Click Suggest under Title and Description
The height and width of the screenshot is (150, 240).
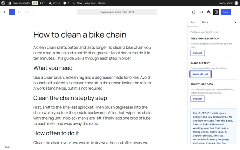coord(197,53)
